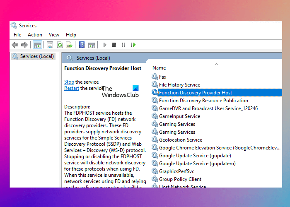
Task: Select the Group Policy Client row
Action: (217, 179)
